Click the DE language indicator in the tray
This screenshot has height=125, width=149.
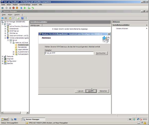pyautogui.click(x=130, y=119)
